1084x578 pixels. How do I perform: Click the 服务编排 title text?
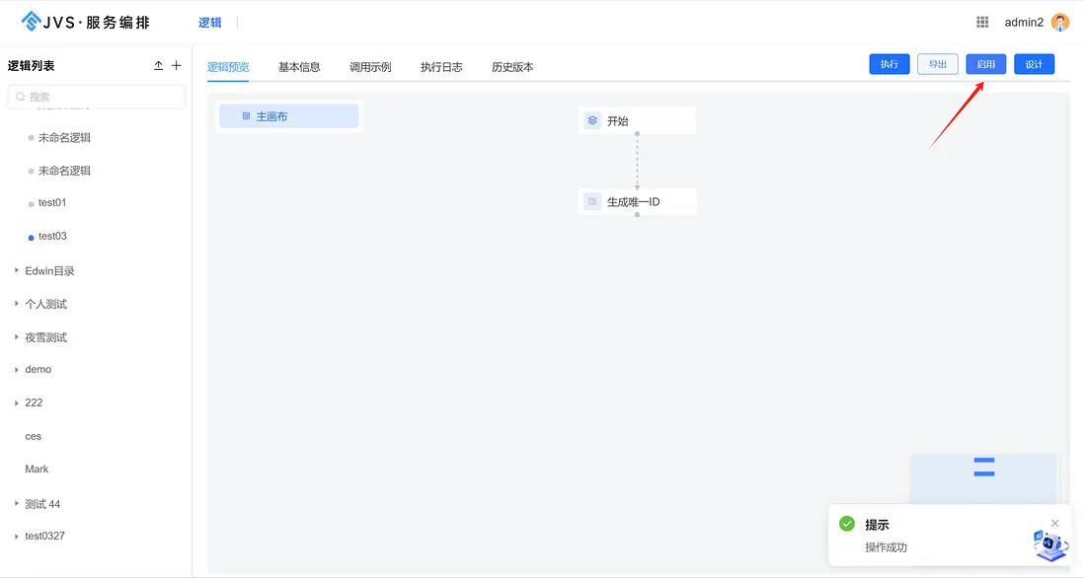[118, 22]
